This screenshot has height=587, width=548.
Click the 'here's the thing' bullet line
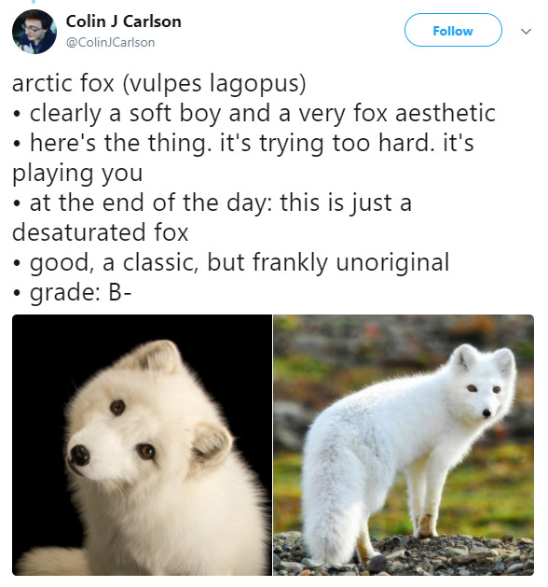click(243, 143)
